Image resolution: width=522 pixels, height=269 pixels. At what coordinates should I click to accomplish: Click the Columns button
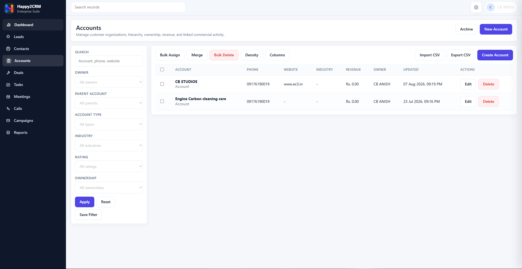[277, 55]
